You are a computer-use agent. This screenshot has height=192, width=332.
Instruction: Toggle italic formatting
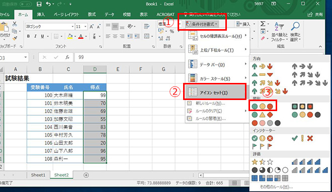point(35,36)
